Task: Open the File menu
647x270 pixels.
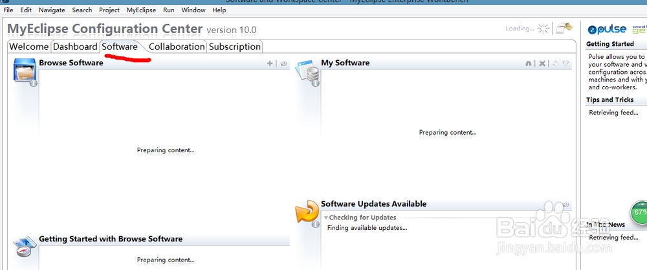Action: point(8,10)
